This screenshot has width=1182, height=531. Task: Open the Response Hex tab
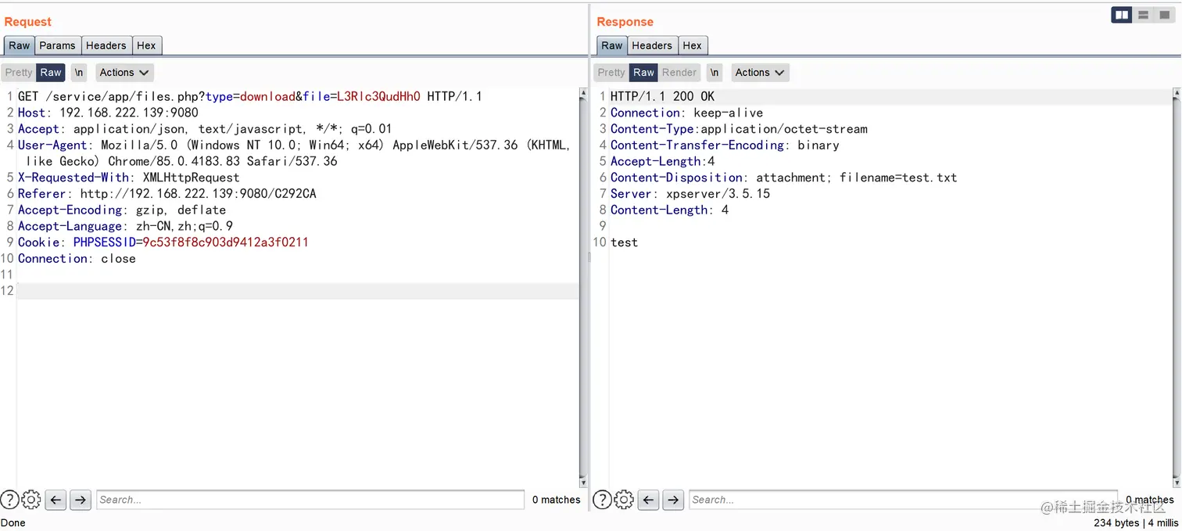[693, 45]
